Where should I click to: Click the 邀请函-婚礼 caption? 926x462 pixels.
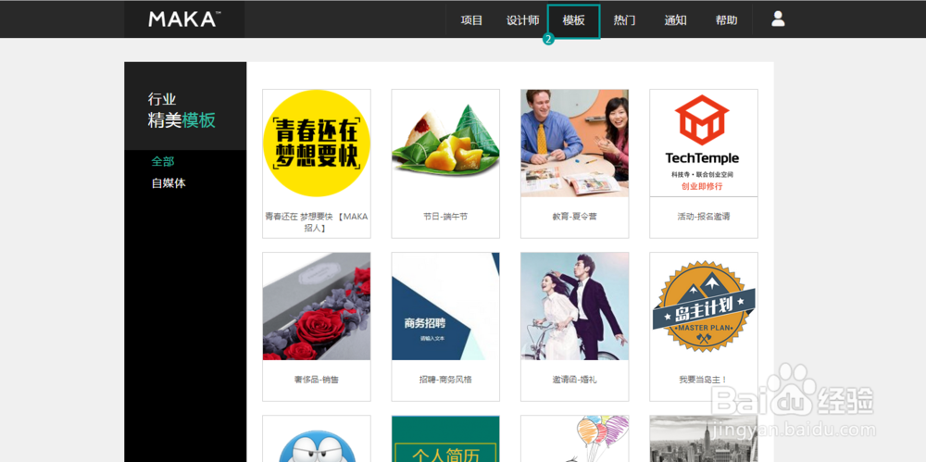pyautogui.click(x=575, y=380)
